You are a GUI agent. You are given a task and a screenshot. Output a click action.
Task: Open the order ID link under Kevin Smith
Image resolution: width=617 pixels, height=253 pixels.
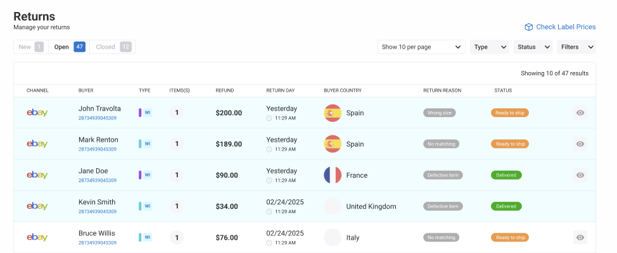(97, 212)
